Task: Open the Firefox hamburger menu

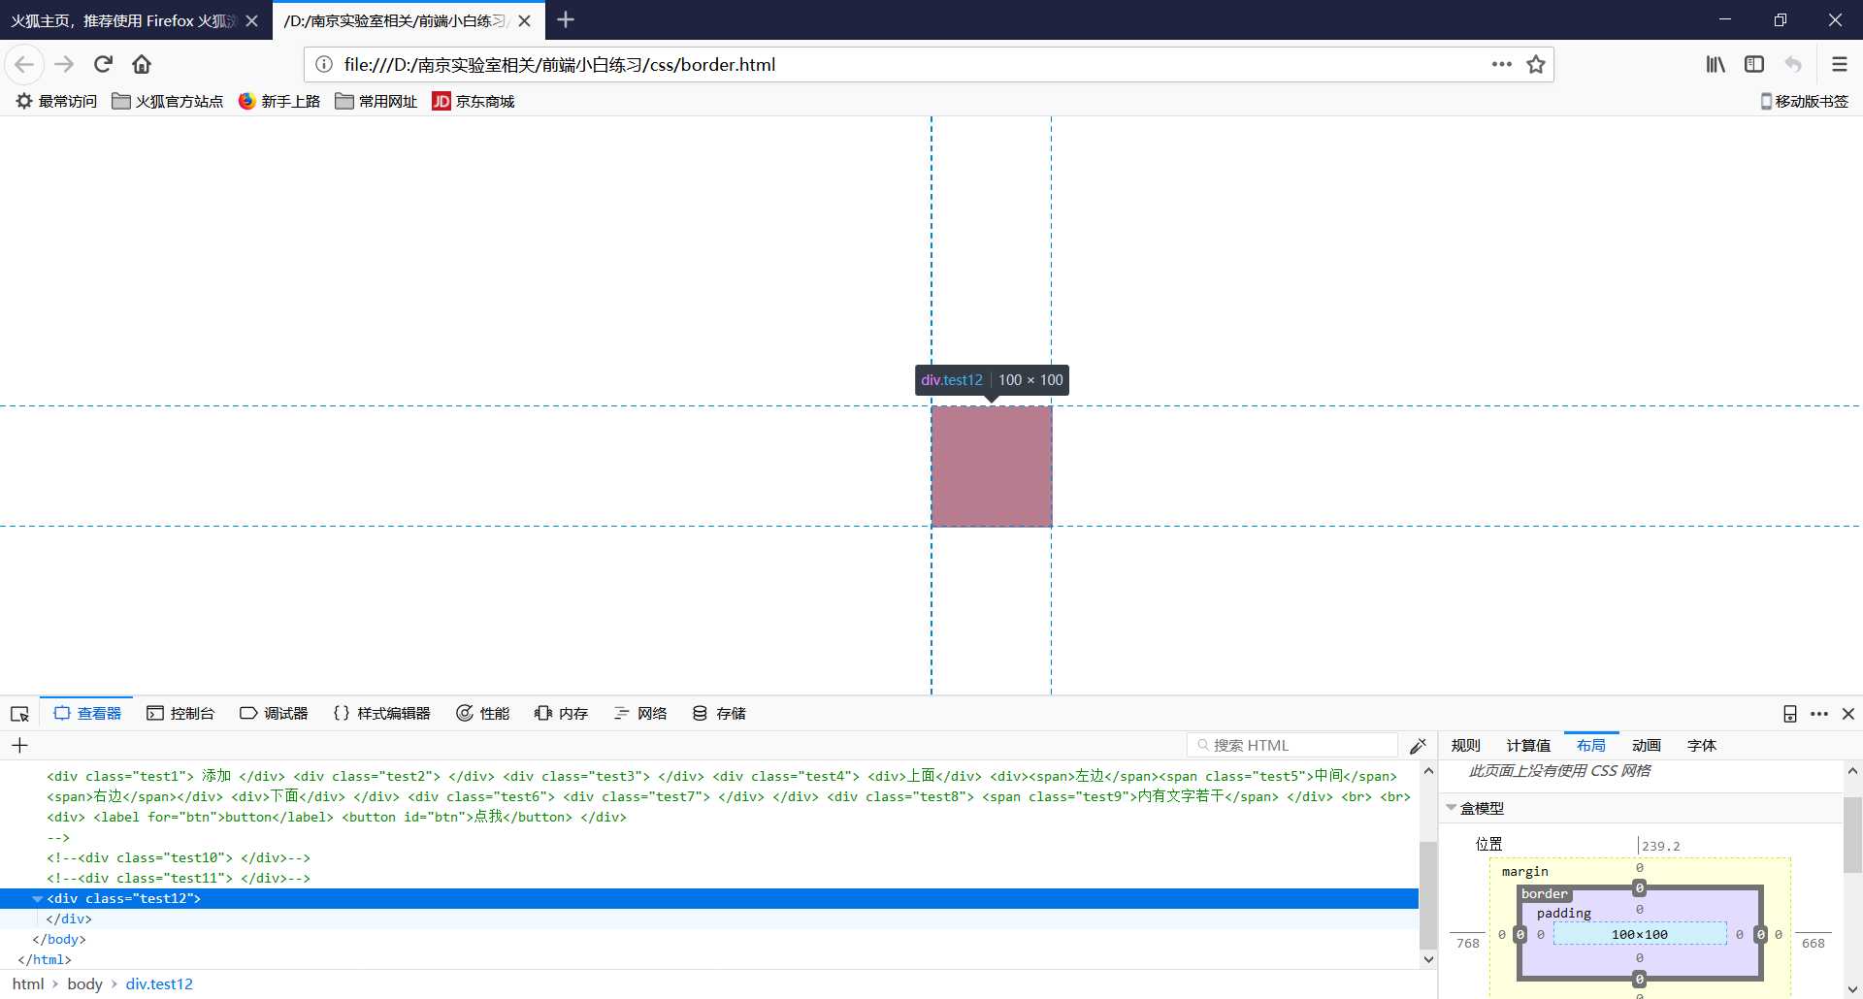Action: [1839, 64]
